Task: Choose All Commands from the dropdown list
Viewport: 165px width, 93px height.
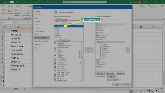Action: pyautogui.click(x=69, y=26)
